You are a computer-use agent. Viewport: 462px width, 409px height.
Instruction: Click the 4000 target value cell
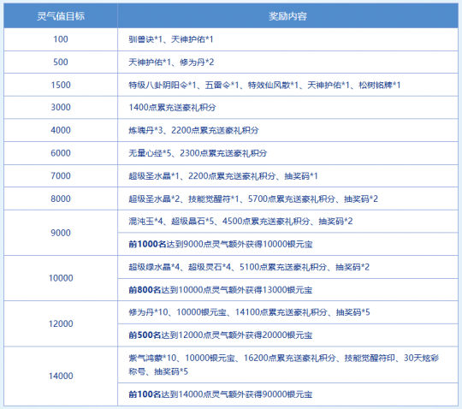click(x=61, y=130)
